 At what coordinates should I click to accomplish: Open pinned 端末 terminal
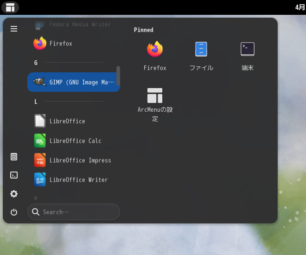pos(248,56)
